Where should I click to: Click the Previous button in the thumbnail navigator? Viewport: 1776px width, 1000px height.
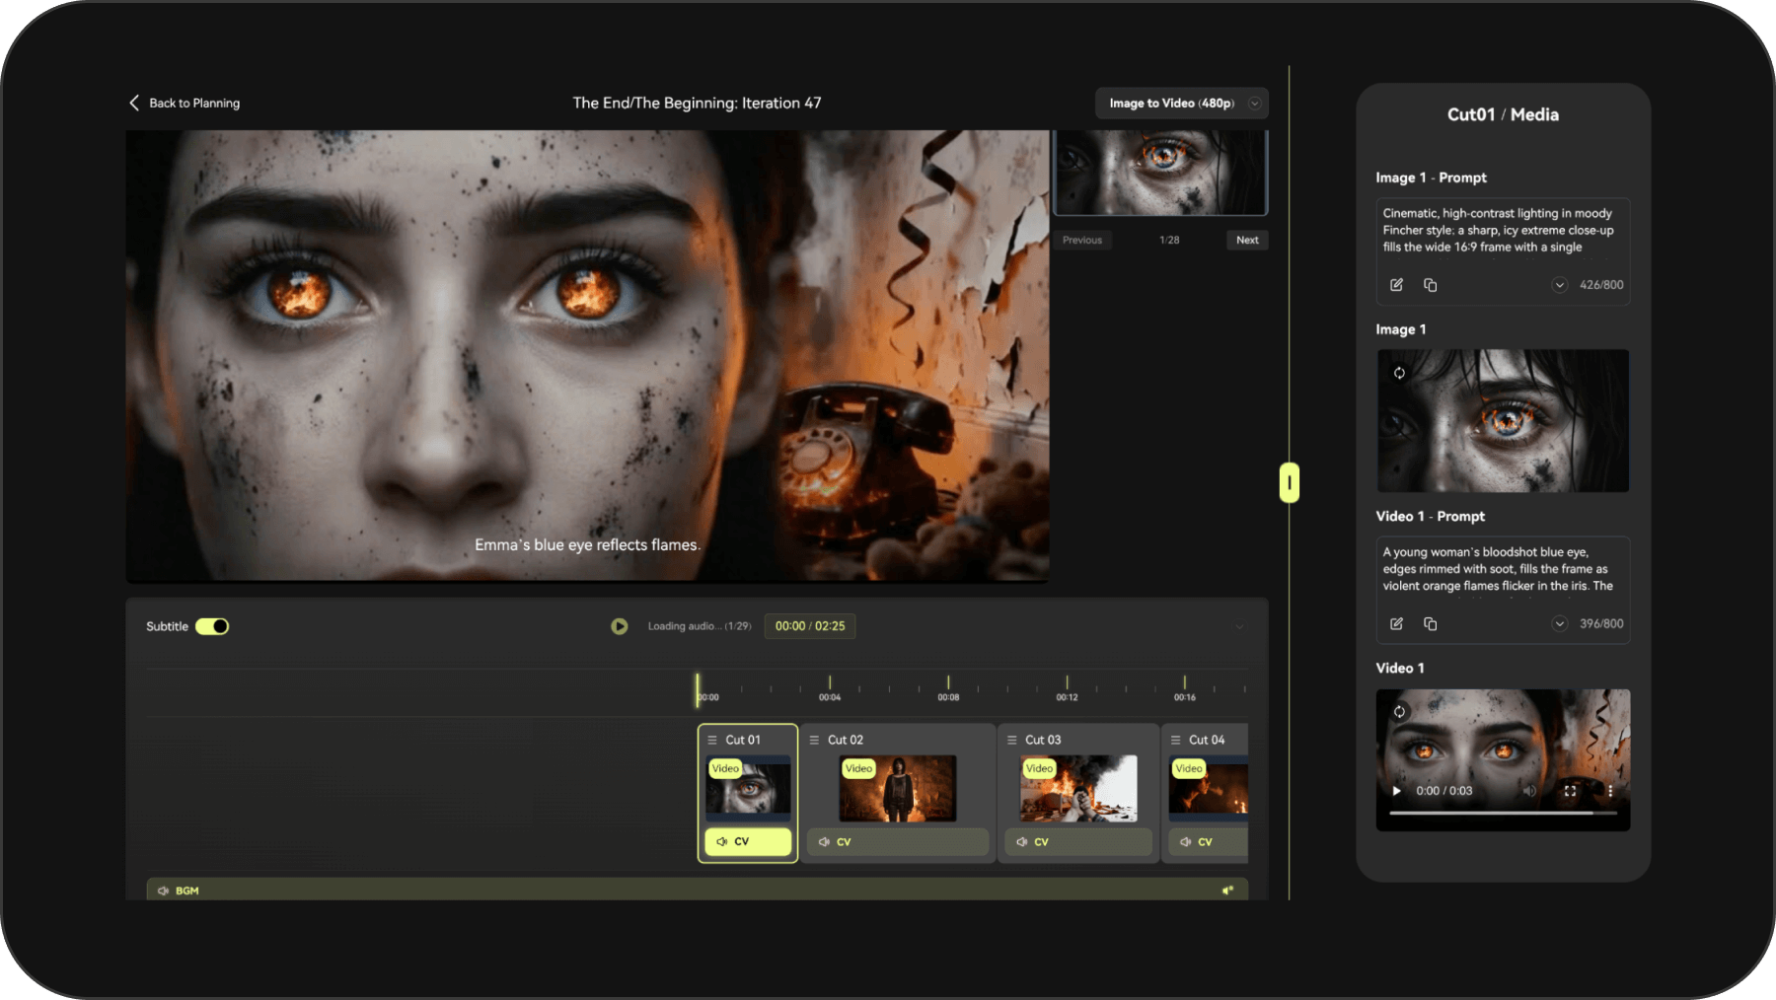point(1081,240)
